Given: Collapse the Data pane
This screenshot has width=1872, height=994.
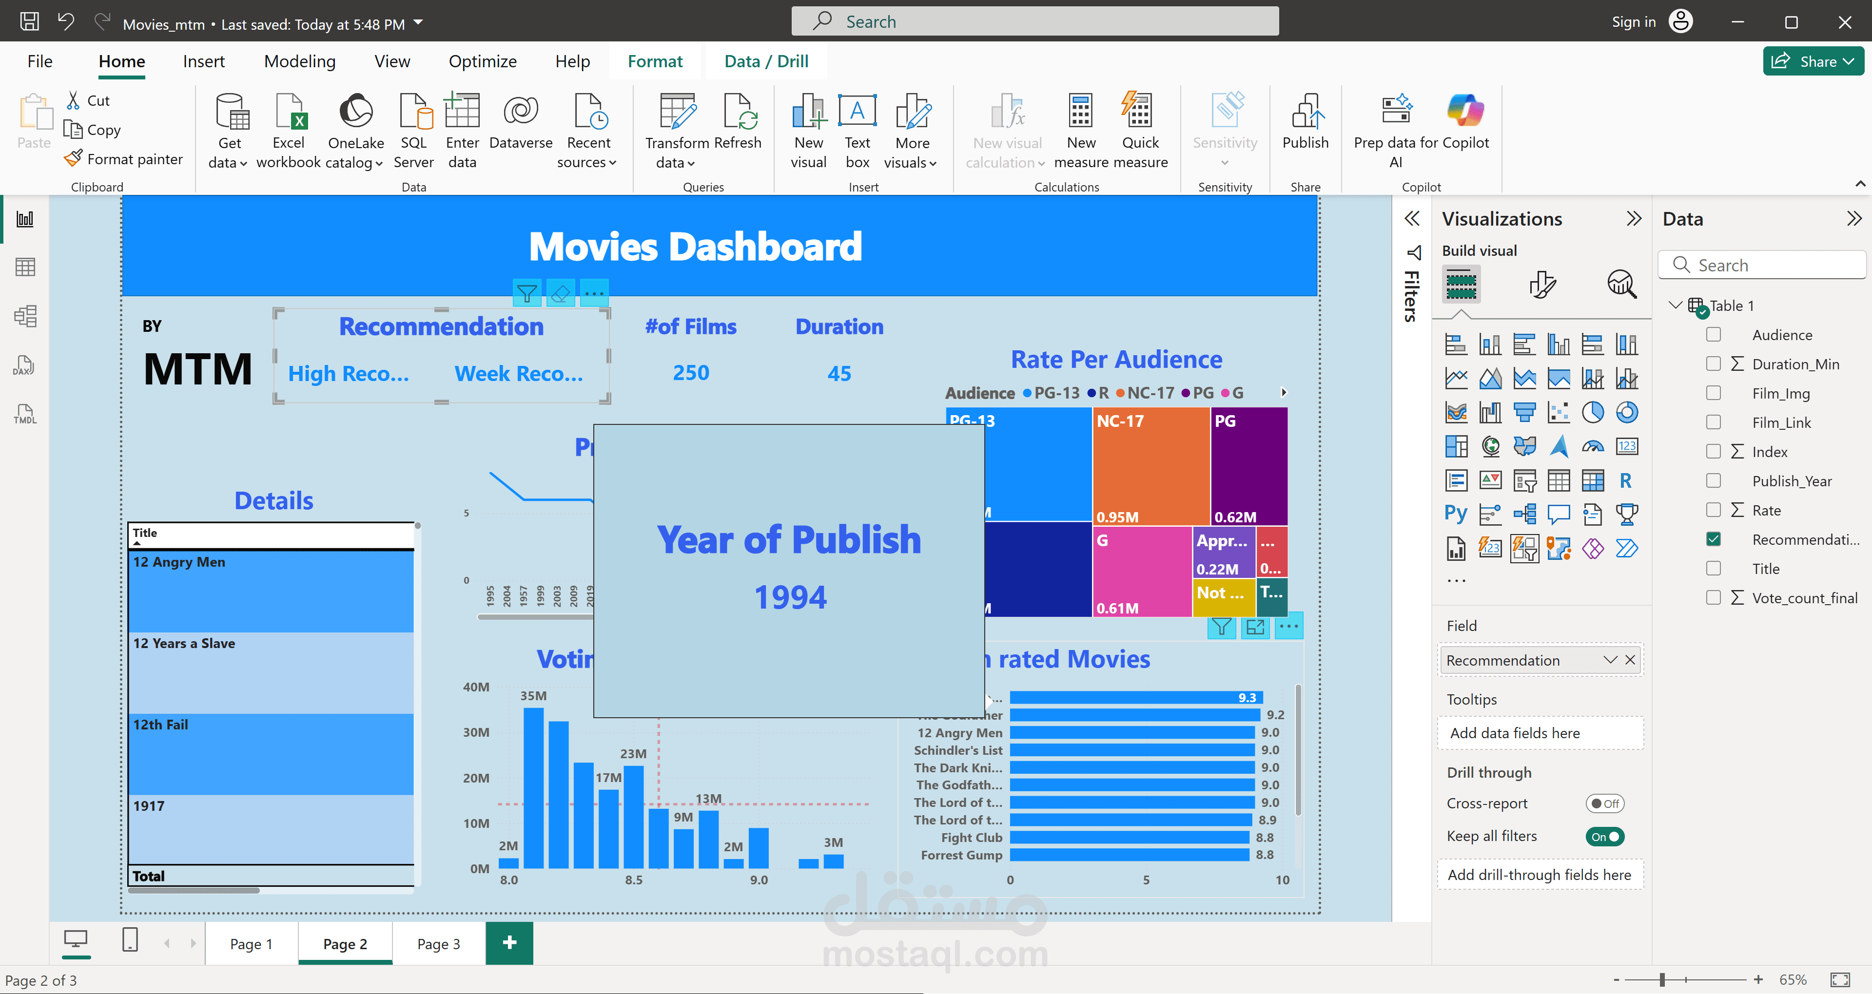Looking at the screenshot, I should coord(1854,219).
